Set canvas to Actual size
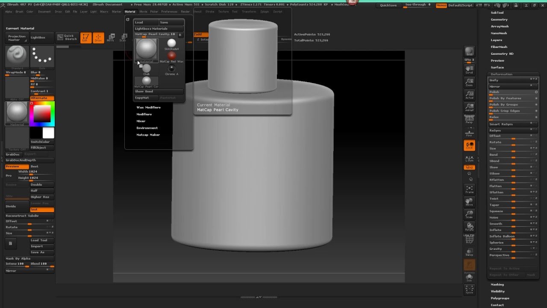 [469, 95]
